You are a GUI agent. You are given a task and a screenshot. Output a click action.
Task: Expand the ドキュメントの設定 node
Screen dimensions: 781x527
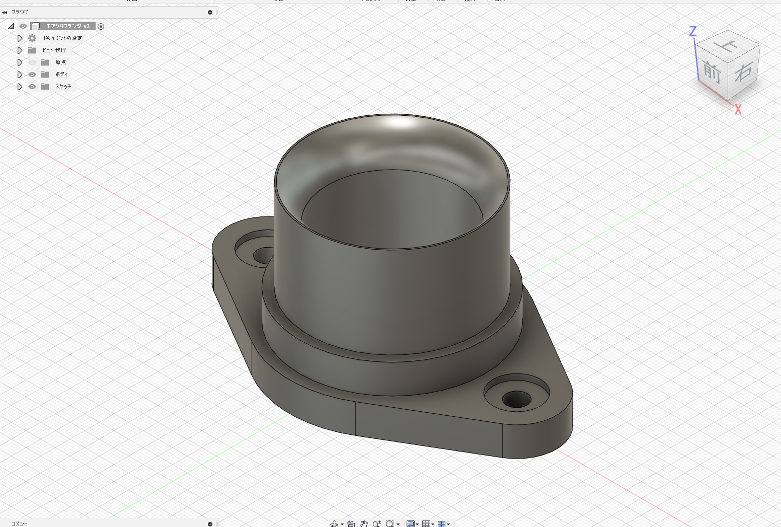pyautogui.click(x=20, y=38)
